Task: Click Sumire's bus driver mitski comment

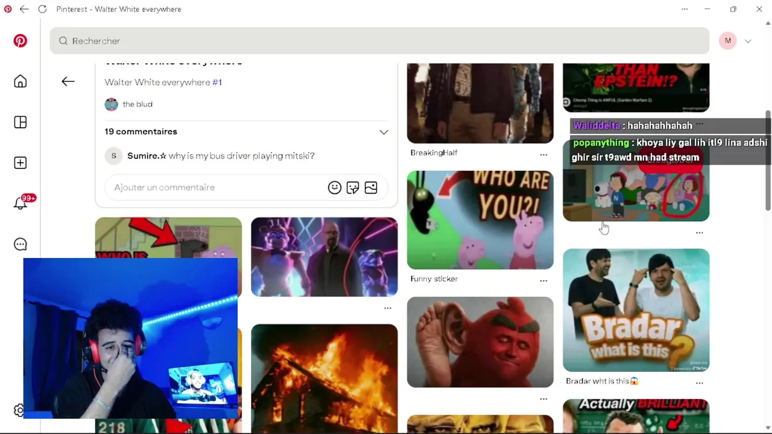Action: pyautogui.click(x=241, y=156)
